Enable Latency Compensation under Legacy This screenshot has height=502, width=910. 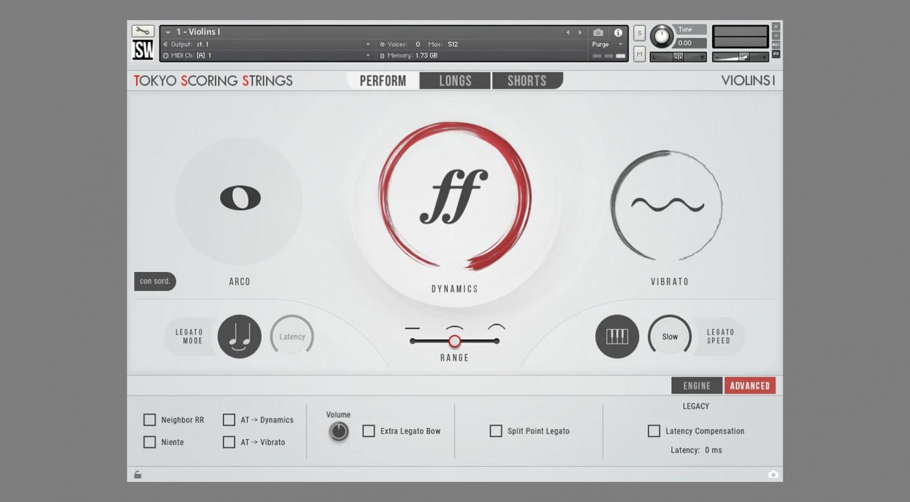click(654, 431)
